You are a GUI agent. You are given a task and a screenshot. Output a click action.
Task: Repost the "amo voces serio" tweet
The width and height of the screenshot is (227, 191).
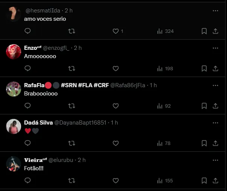tap(72, 31)
